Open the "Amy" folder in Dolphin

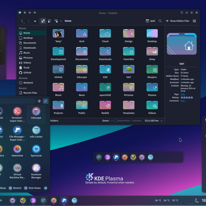click(58, 36)
